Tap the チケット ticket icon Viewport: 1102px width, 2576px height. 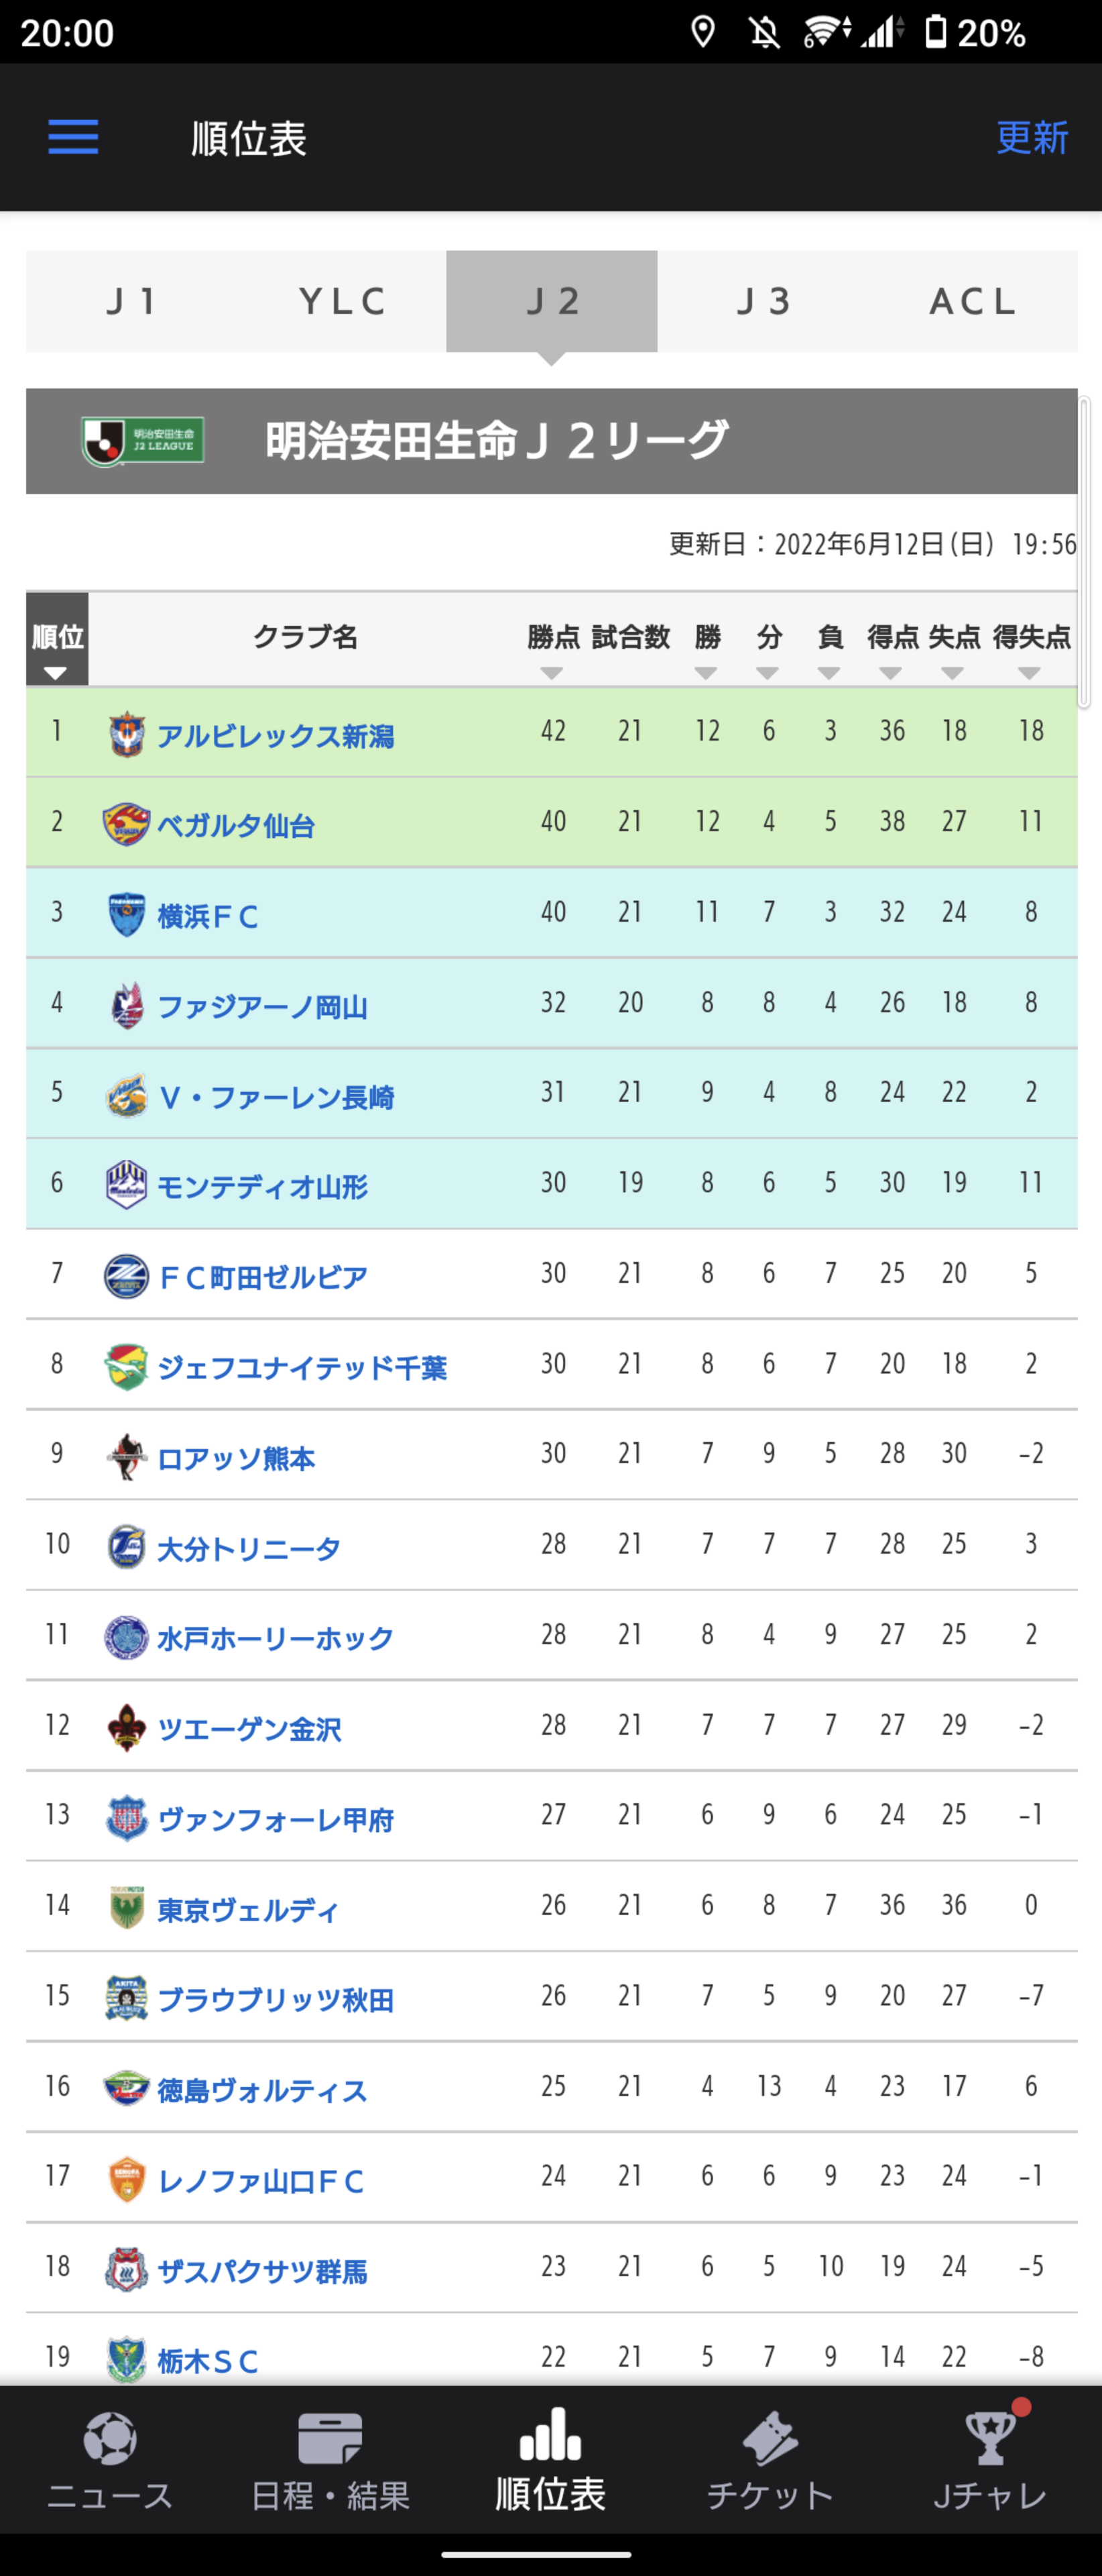coord(770,2437)
